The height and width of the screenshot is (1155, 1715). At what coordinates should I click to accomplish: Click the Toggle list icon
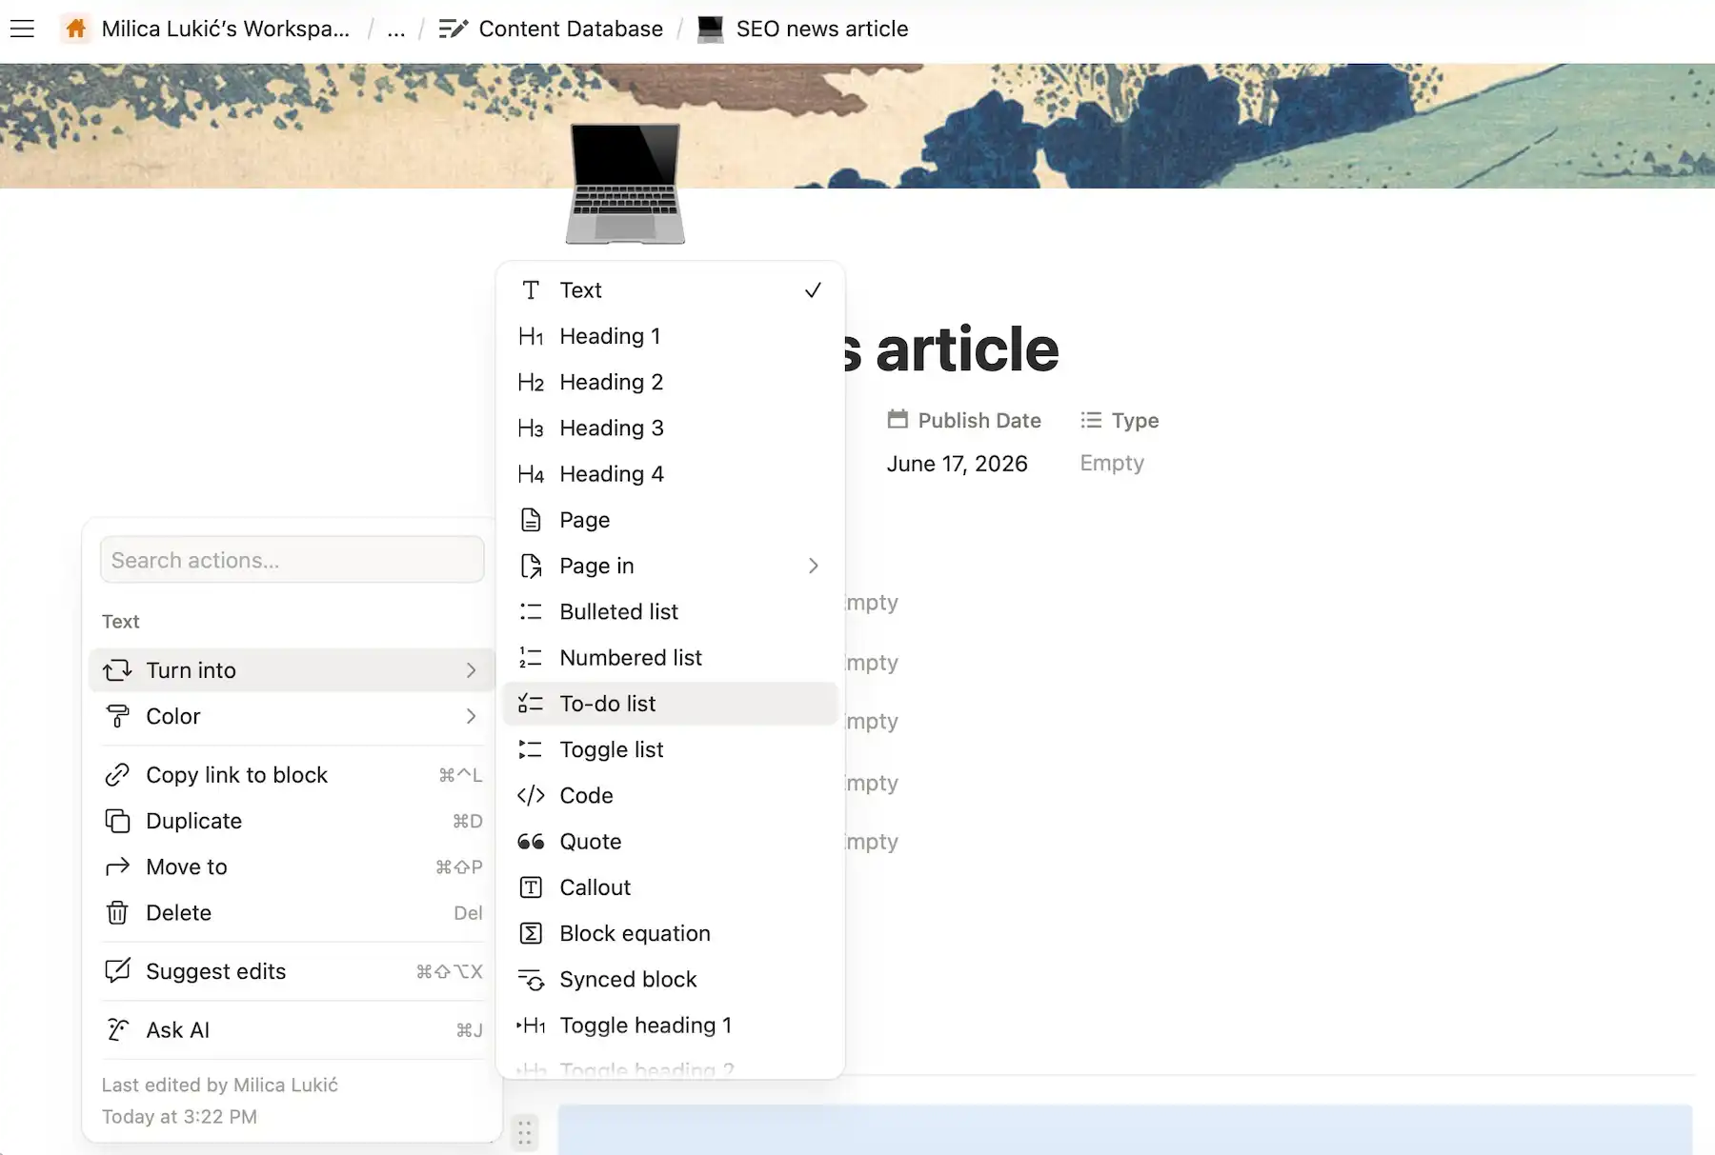(x=531, y=749)
